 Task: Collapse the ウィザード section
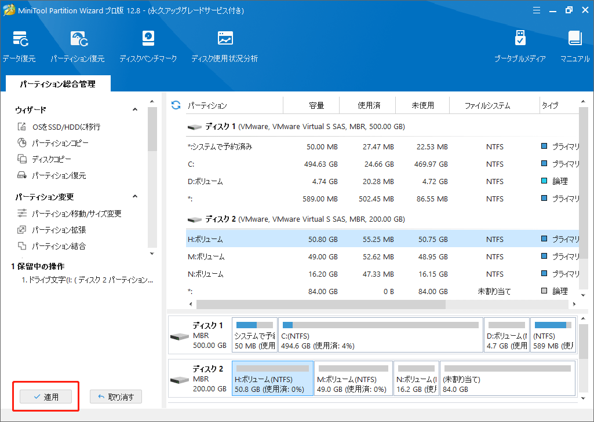(135, 110)
